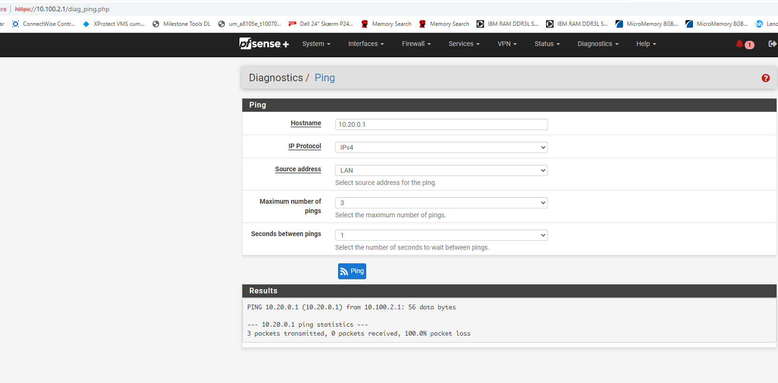
Task: Open the red help question-mark icon
Action: point(765,78)
